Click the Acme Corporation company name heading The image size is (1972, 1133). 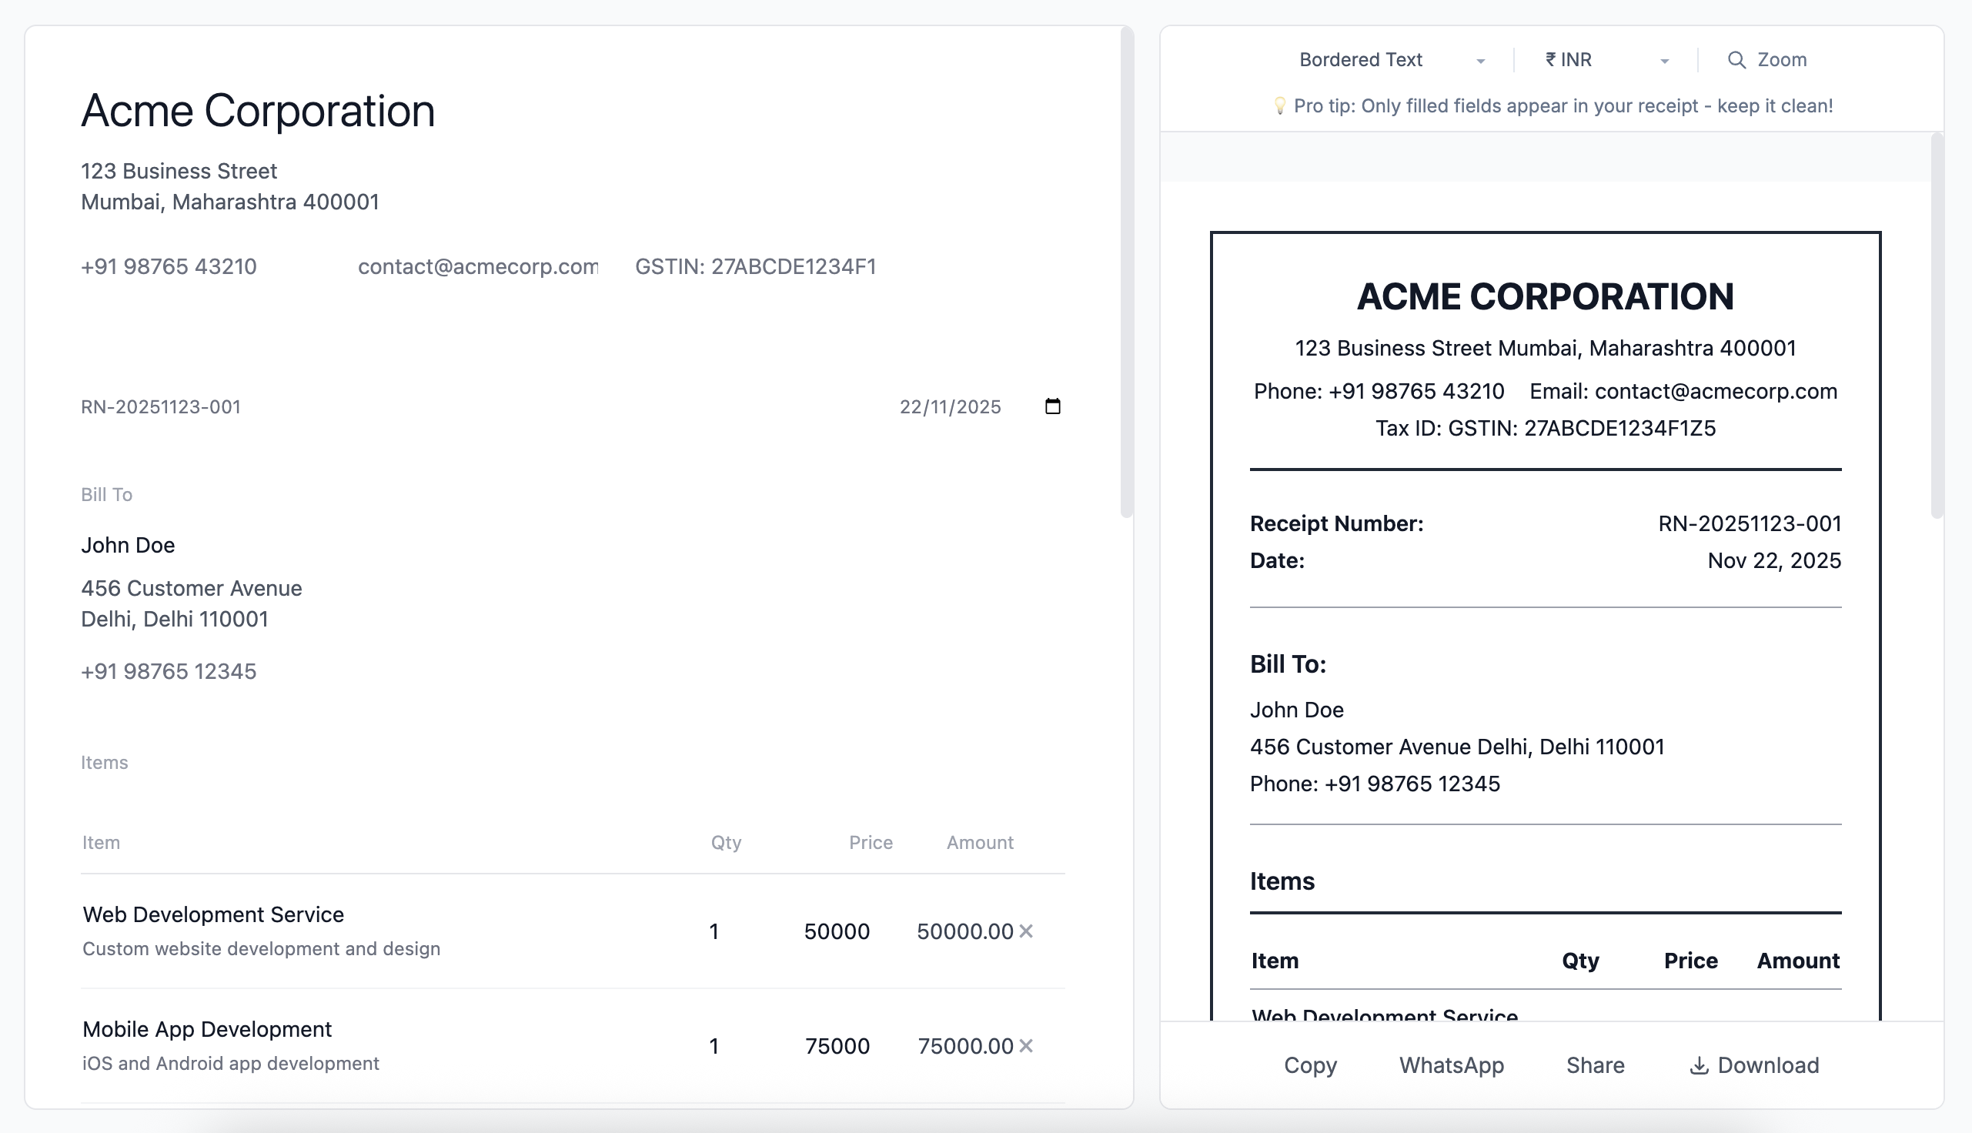click(x=258, y=111)
